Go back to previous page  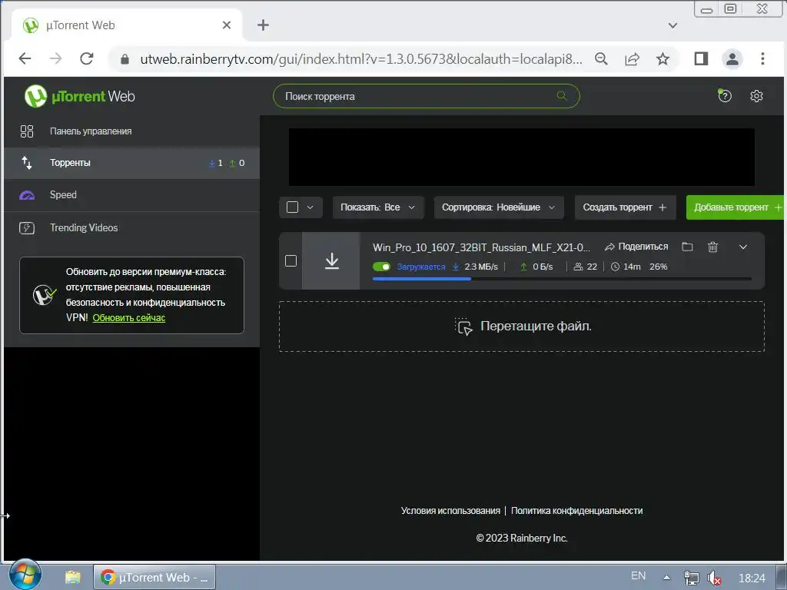click(x=25, y=58)
